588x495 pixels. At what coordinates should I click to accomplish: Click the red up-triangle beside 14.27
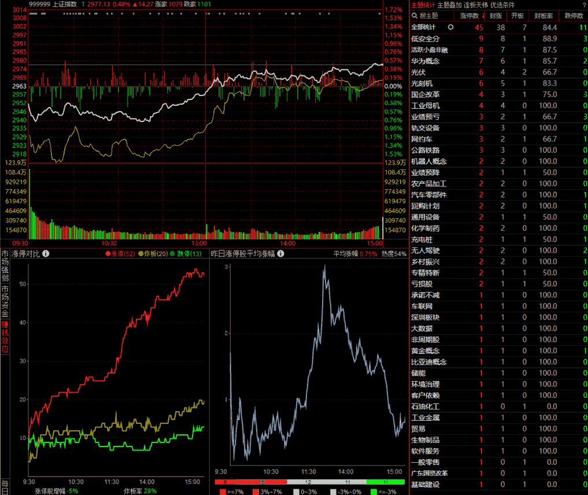135,4
